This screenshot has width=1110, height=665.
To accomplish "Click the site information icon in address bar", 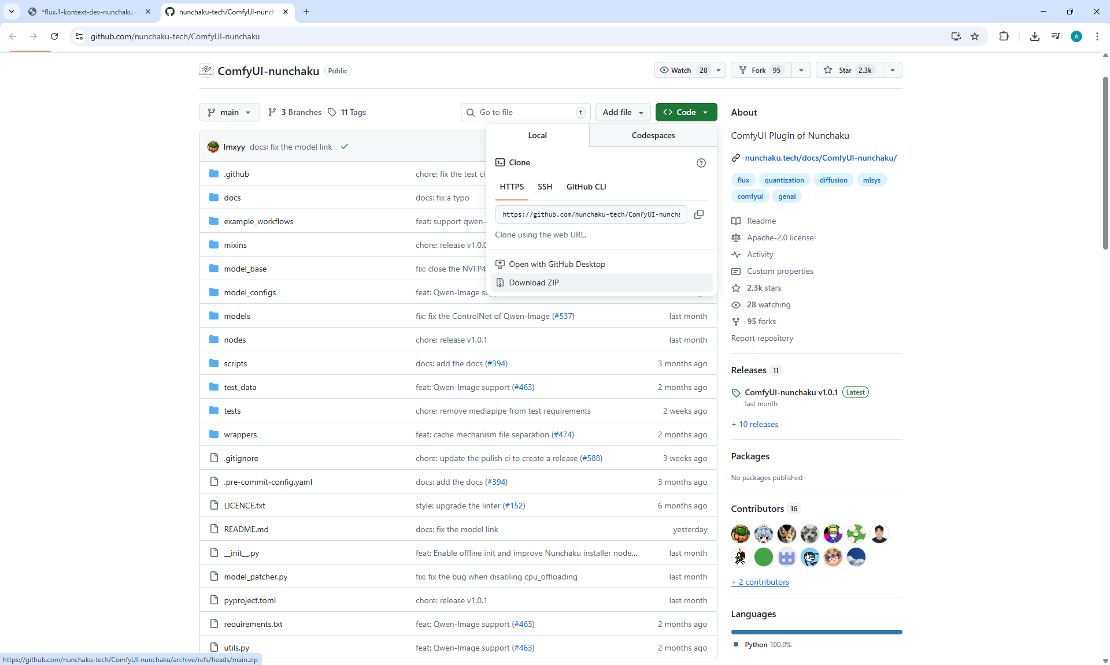I will (79, 36).
